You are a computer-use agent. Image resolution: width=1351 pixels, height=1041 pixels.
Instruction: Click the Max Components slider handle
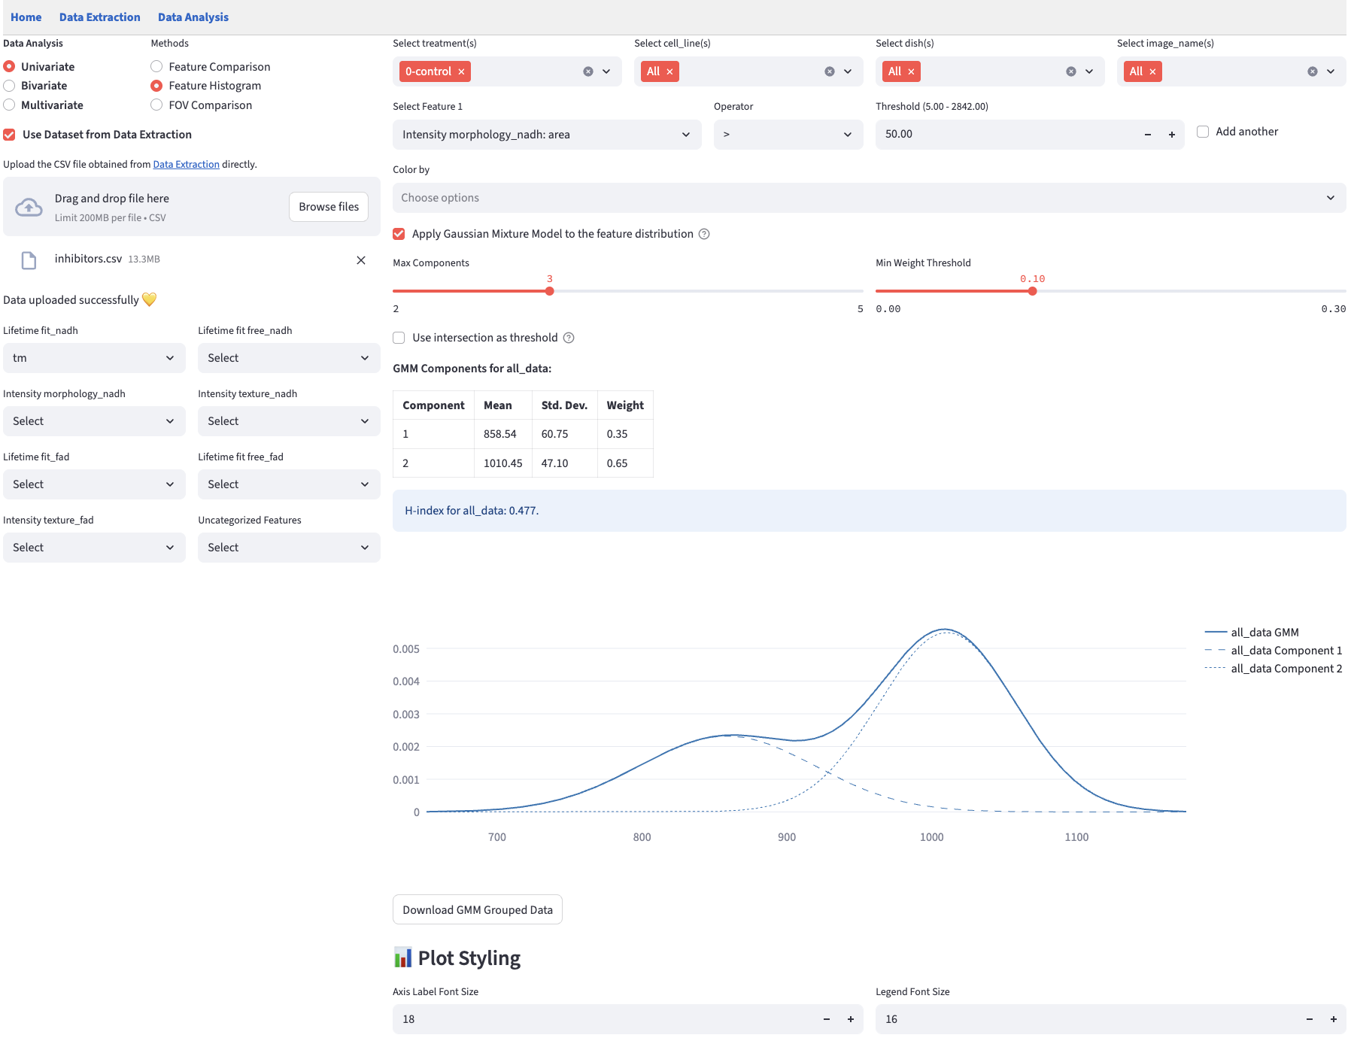coord(550,291)
